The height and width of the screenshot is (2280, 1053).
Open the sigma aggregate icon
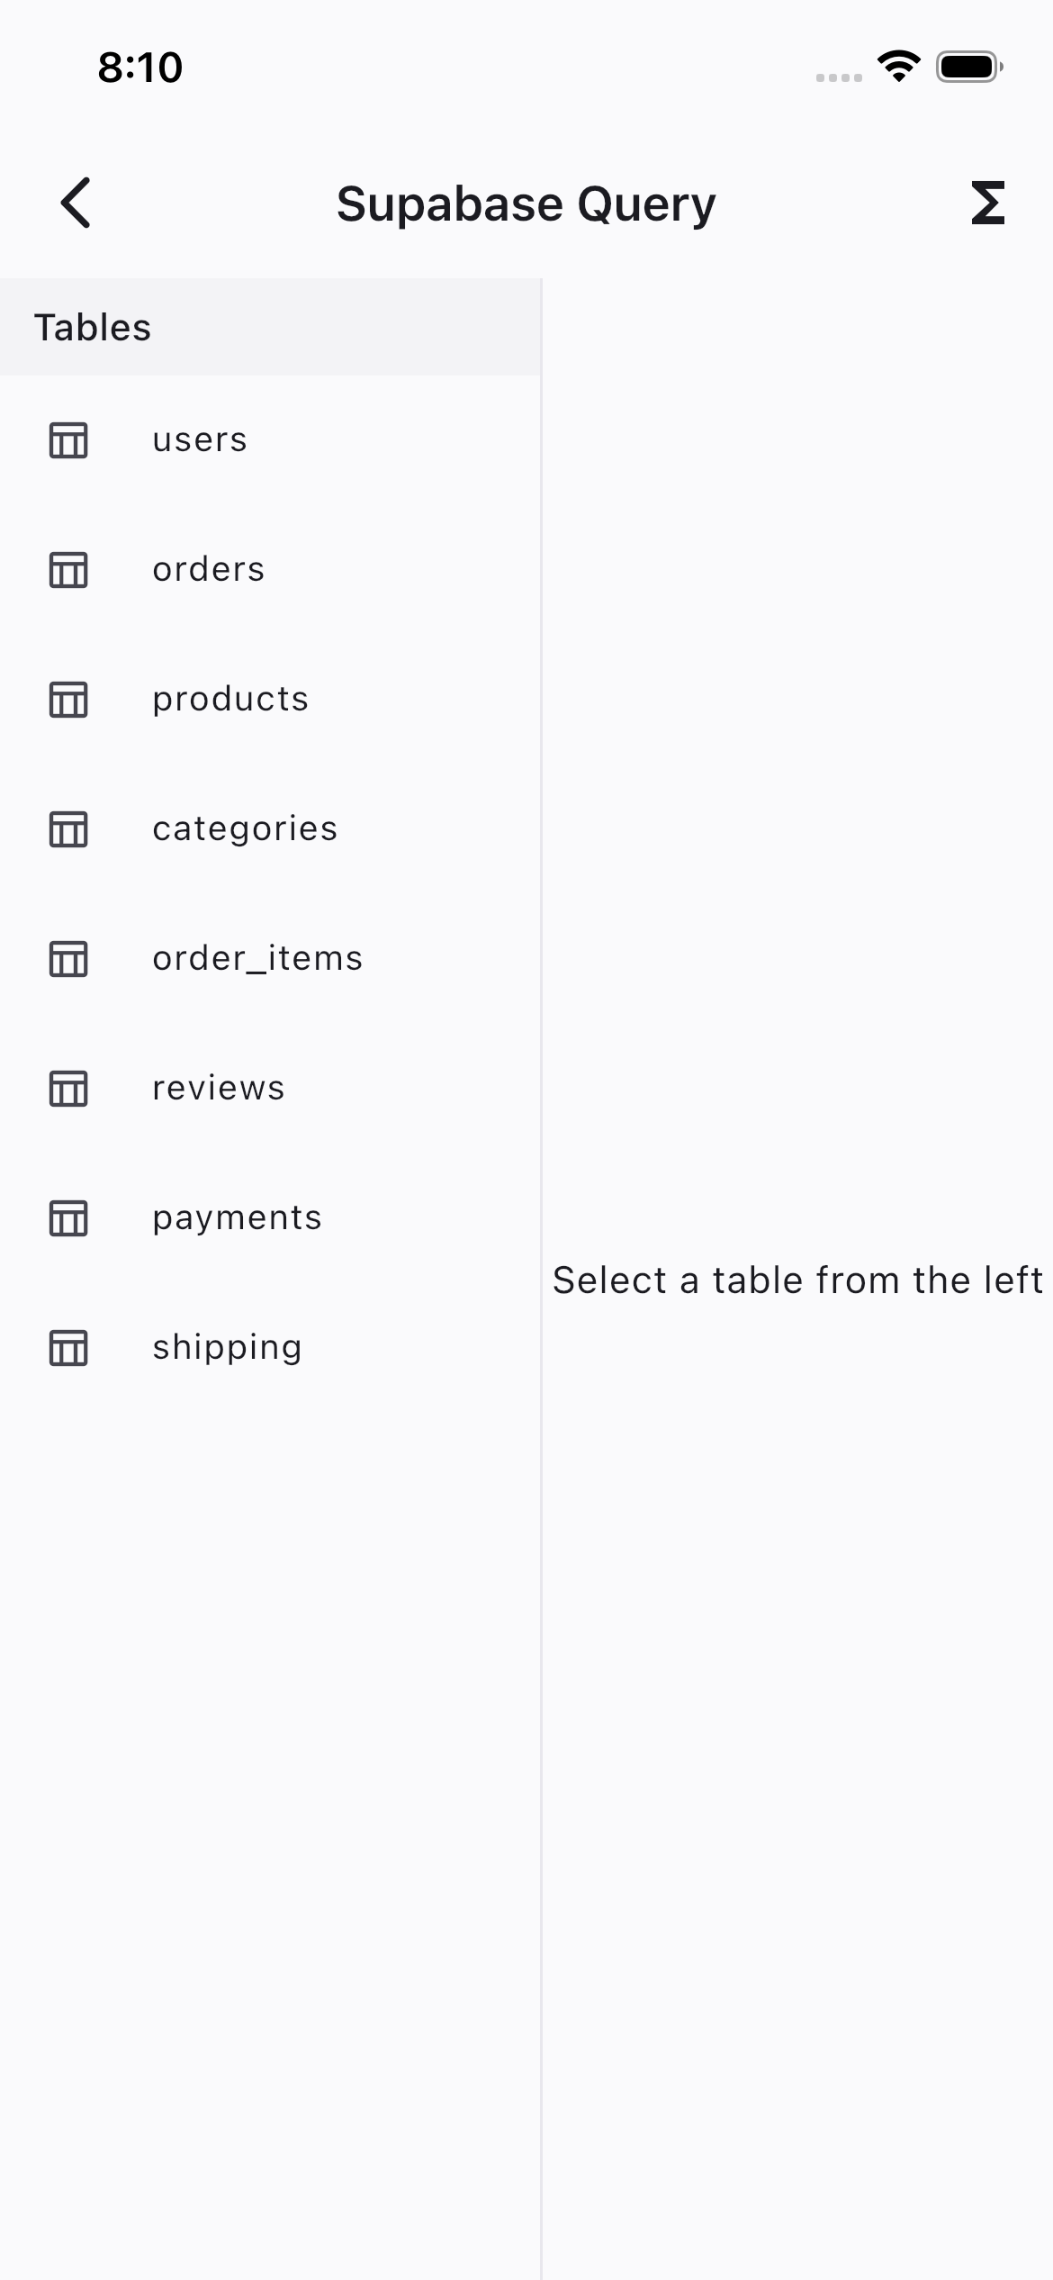pos(987,203)
